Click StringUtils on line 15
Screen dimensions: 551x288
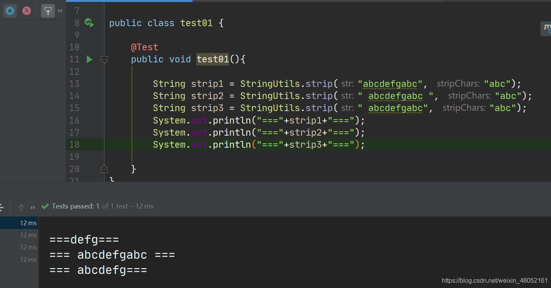point(270,108)
